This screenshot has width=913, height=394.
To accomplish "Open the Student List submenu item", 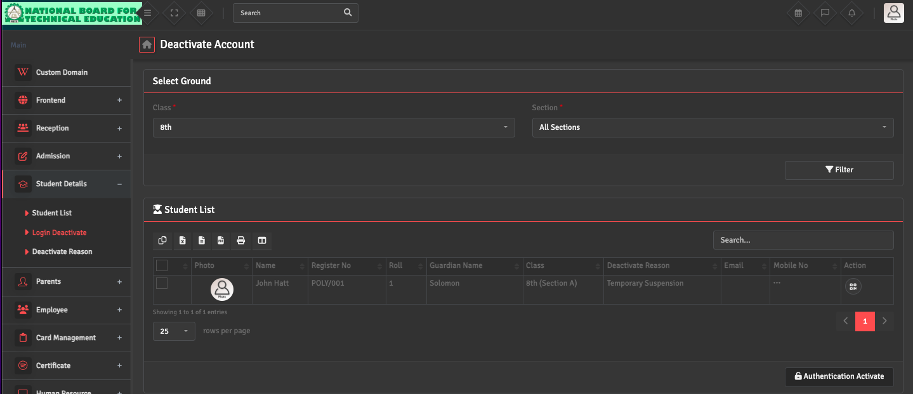I will (52, 213).
